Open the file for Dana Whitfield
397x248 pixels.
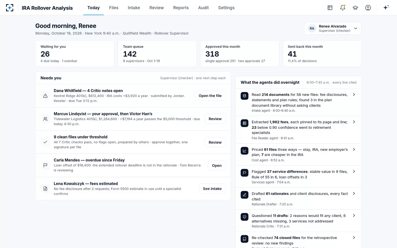click(210, 96)
